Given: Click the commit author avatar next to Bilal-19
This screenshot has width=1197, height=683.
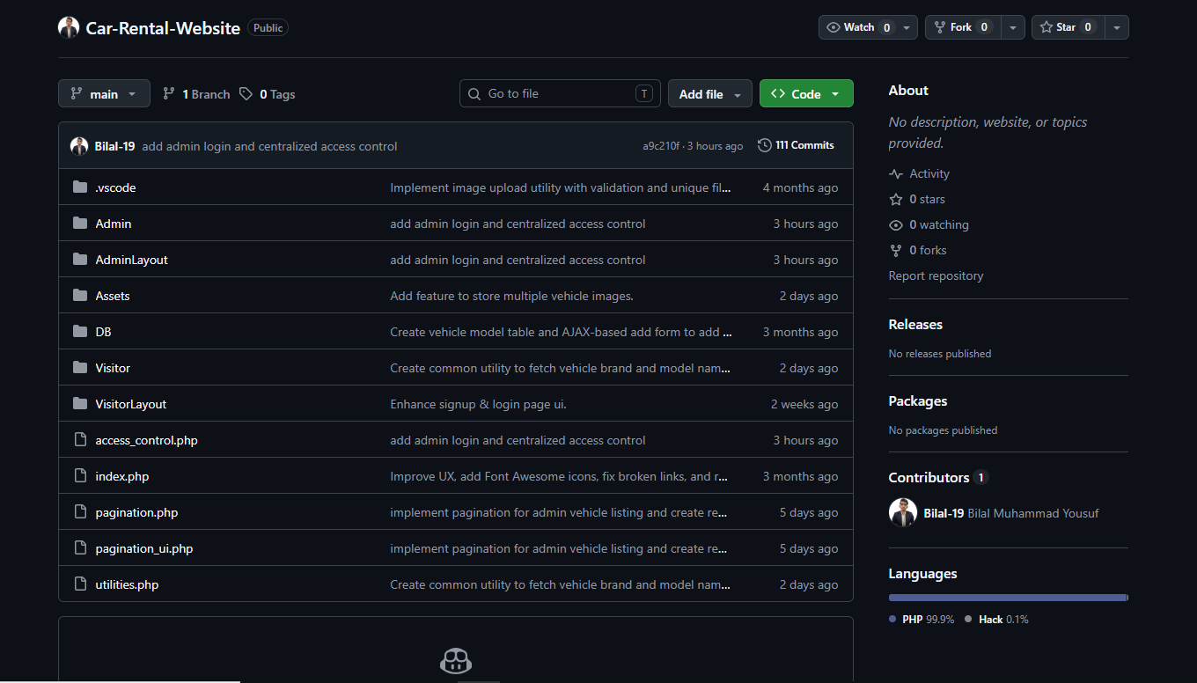Looking at the screenshot, I should tap(79, 146).
